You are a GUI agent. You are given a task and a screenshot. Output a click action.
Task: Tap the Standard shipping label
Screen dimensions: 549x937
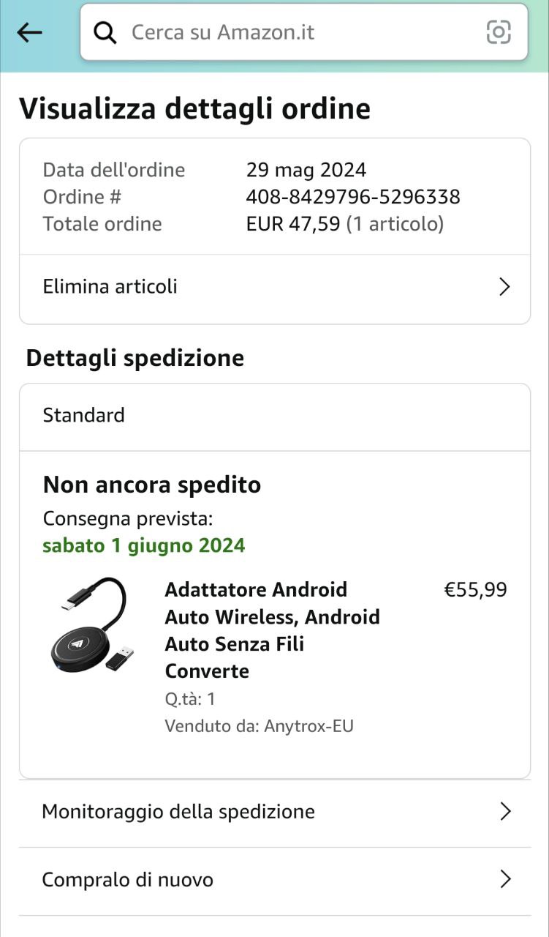click(x=84, y=415)
